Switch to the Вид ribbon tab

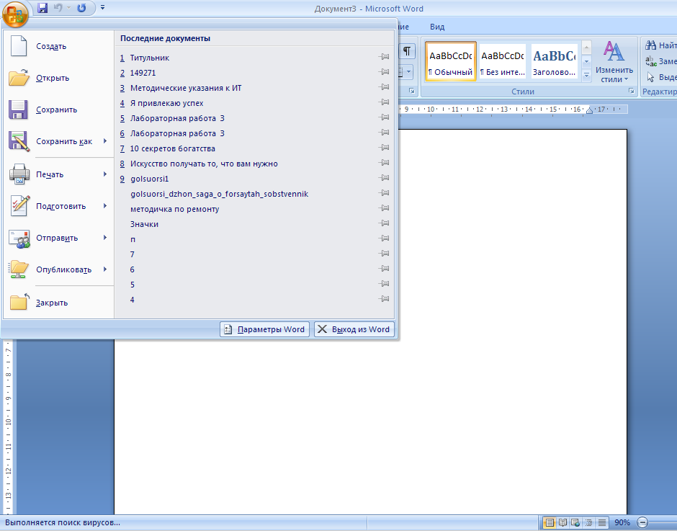437,27
